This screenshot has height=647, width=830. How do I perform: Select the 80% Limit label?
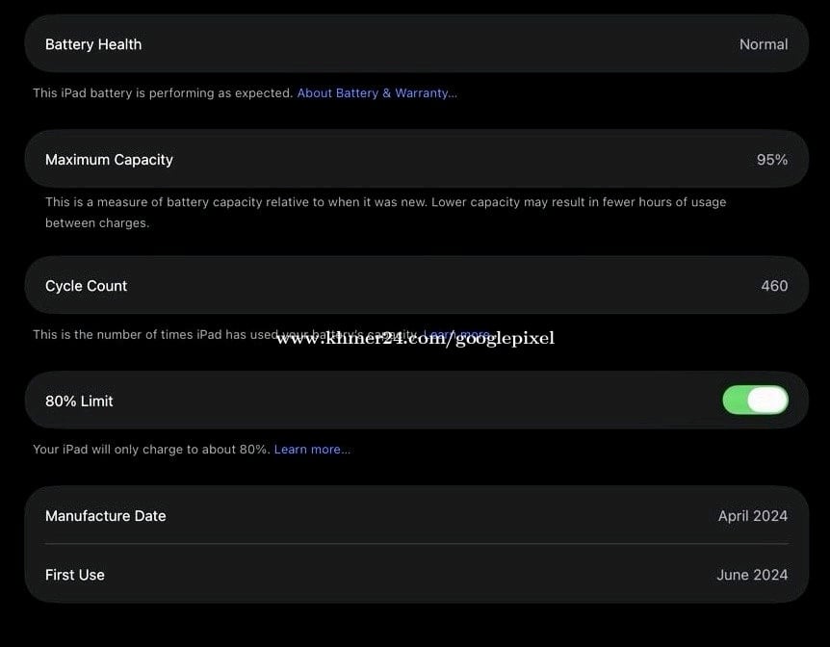click(x=79, y=401)
